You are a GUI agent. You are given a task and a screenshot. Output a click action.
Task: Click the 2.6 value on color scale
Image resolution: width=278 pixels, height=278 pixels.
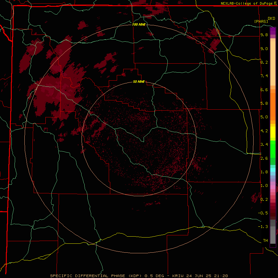(264, 158)
